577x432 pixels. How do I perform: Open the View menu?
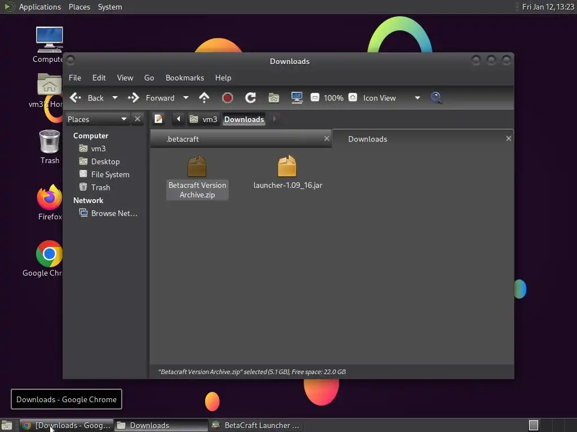coord(125,78)
